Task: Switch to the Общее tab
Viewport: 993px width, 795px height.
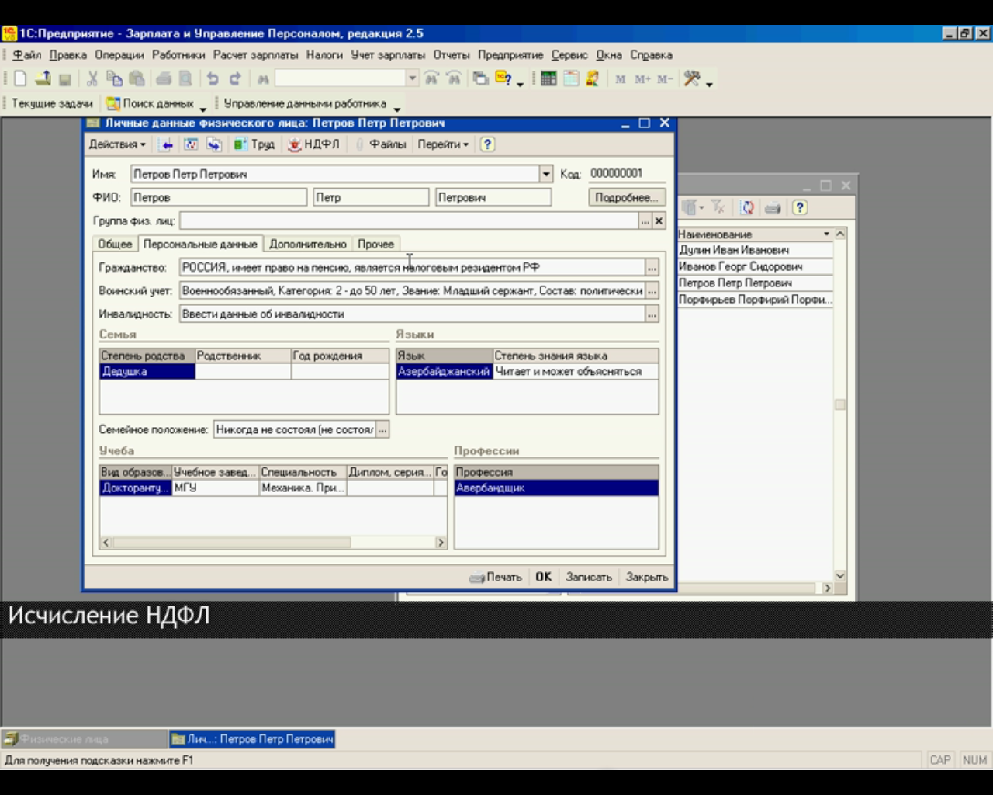Action: click(115, 244)
